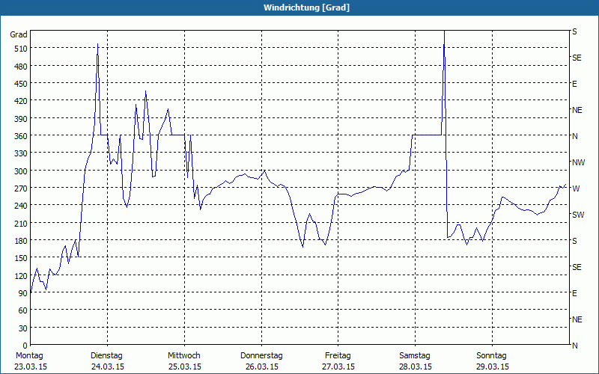
Task: Click the "Grad" unit label on the left axis
Action: [x=19, y=34]
